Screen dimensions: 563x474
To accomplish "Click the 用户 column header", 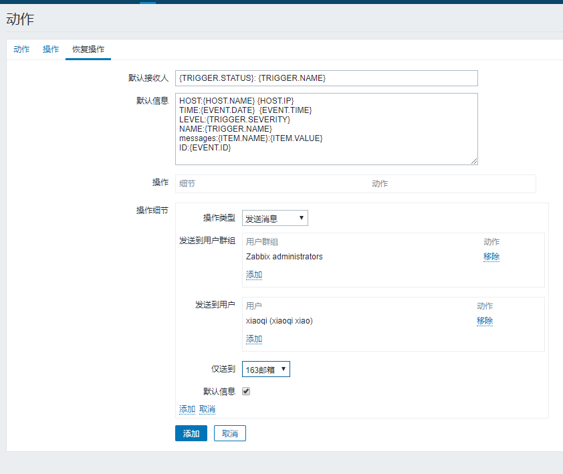I will point(254,306).
